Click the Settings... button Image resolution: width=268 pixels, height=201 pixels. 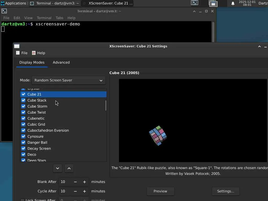tap(226, 191)
